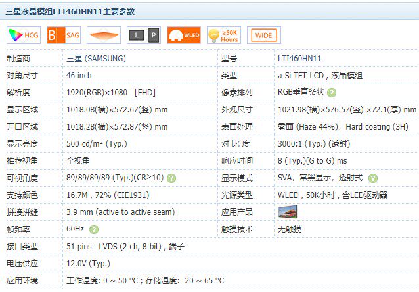
Task: Click the operating temperature 0 ~ 50 °C value
Action: 102,281
